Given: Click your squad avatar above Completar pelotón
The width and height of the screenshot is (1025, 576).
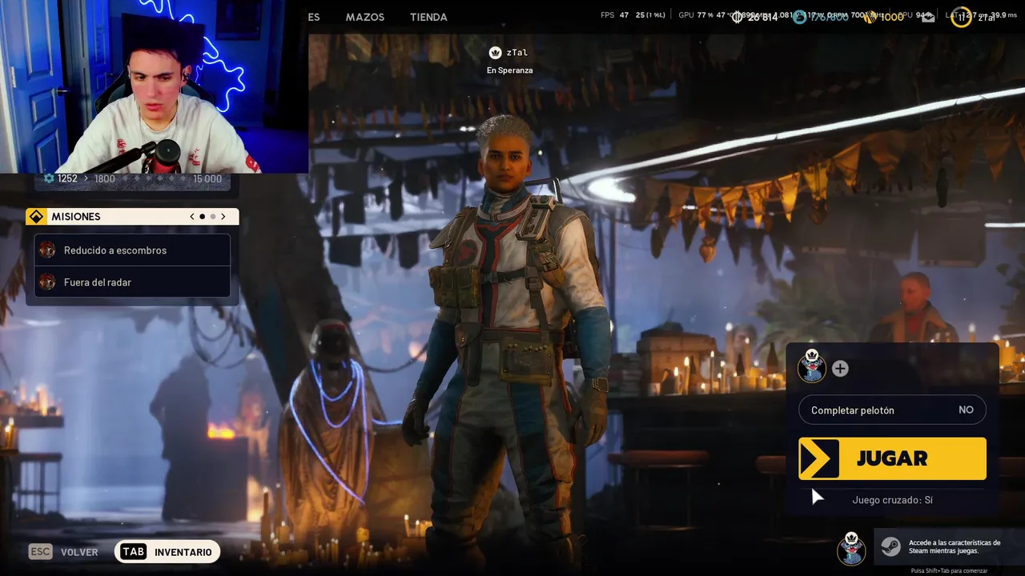Looking at the screenshot, I should point(812,366).
